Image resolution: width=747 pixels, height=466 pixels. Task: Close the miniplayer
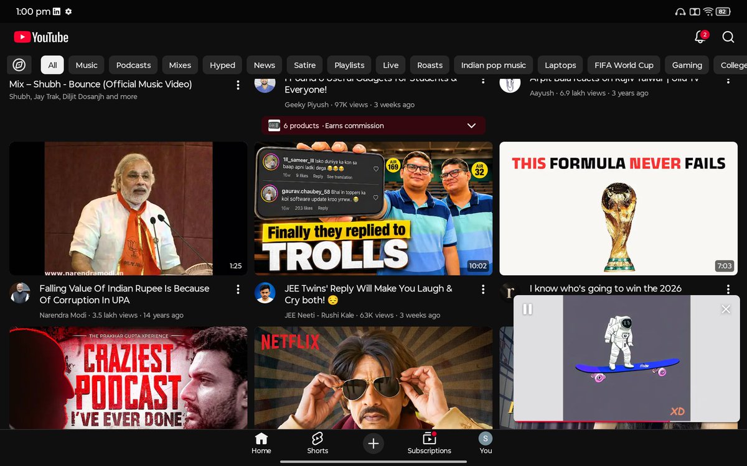point(726,309)
